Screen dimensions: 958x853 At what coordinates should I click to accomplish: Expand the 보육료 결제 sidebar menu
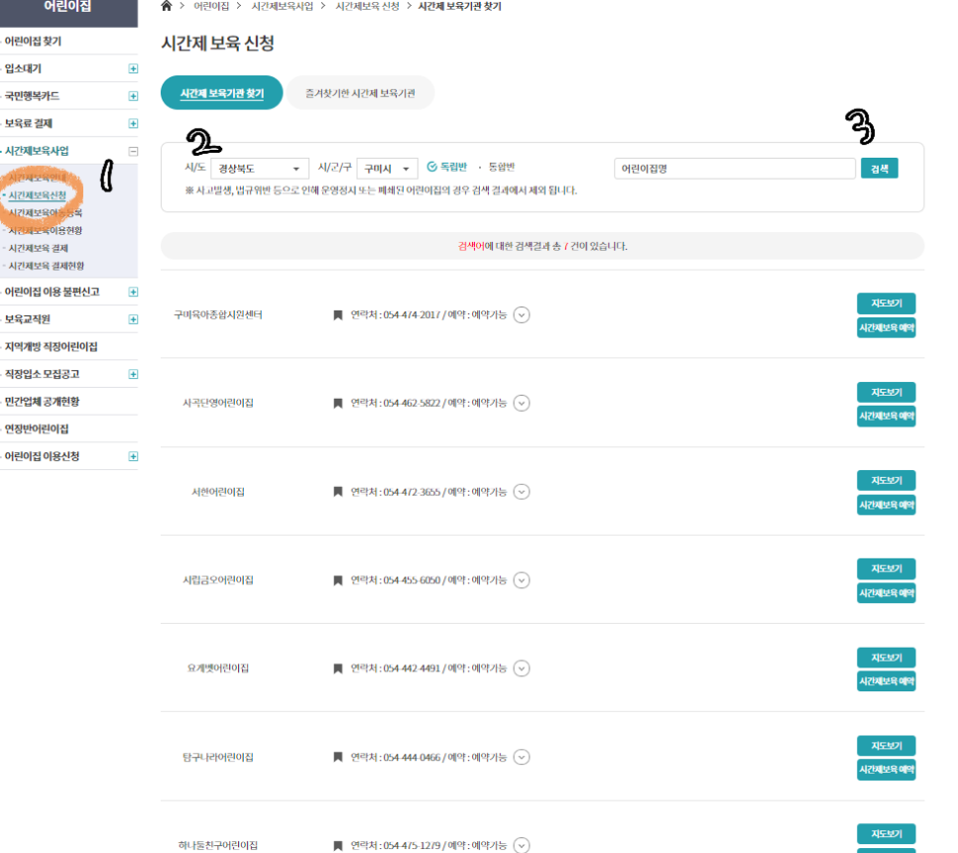[x=133, y=123]
